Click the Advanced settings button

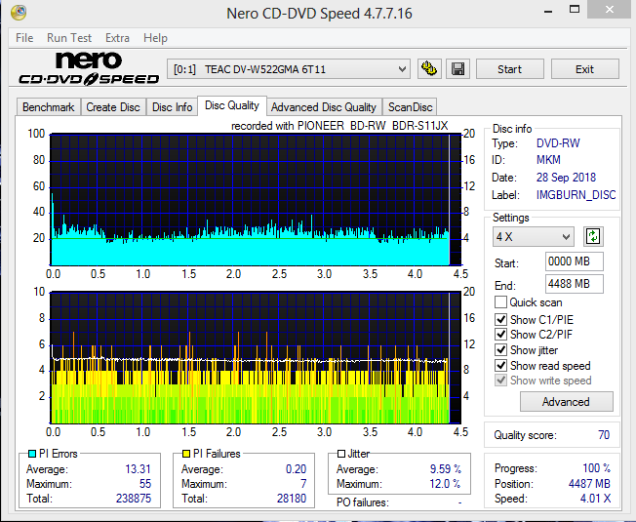tap(566, 402)
